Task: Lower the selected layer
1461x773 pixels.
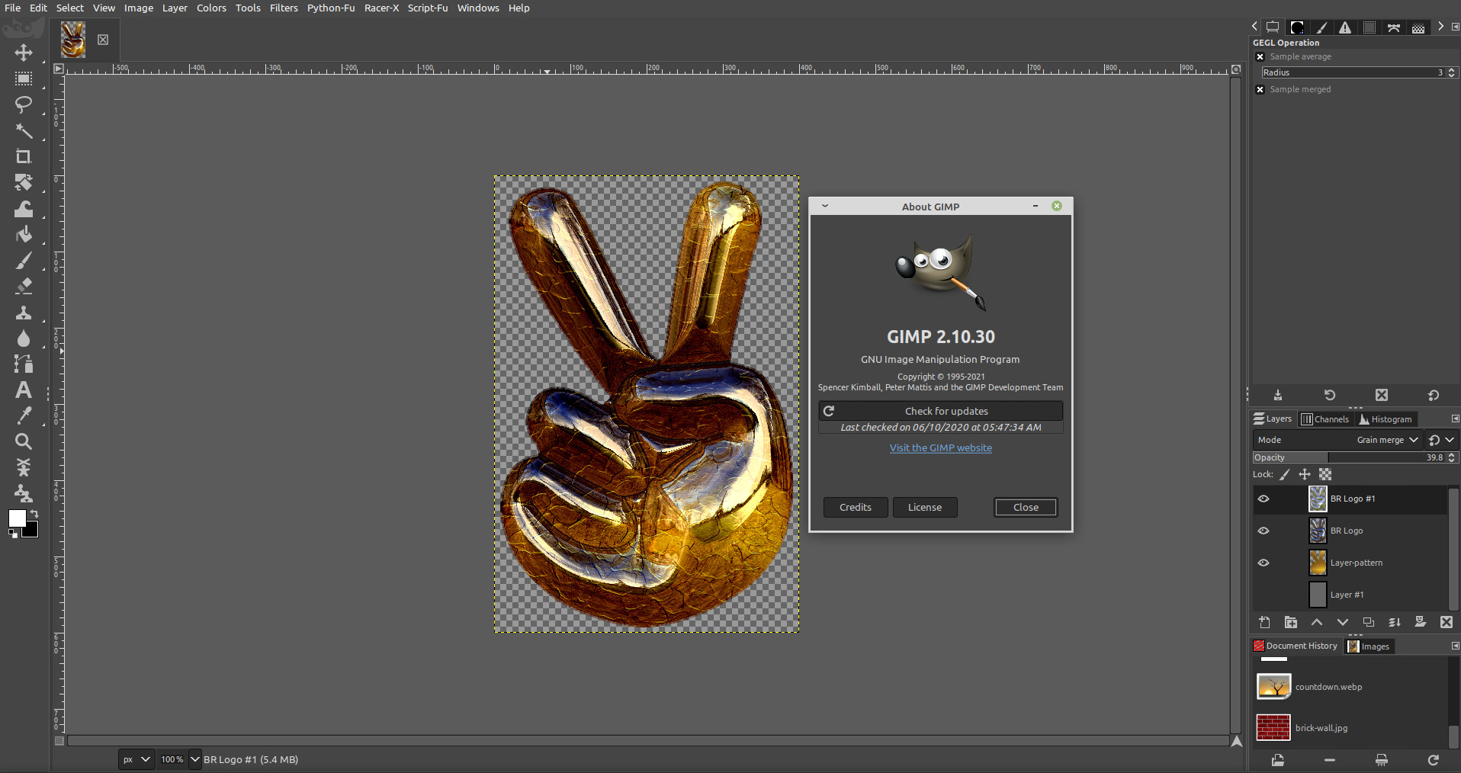Action: pos(1342,622)
